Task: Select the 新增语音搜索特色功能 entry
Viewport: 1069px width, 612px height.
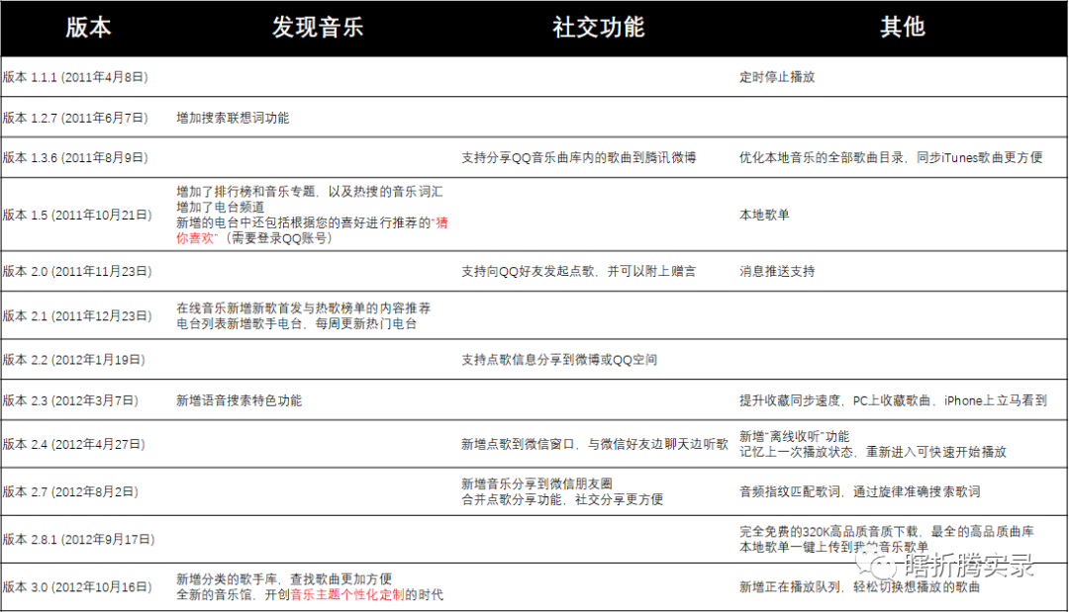Action: [239, 400]
